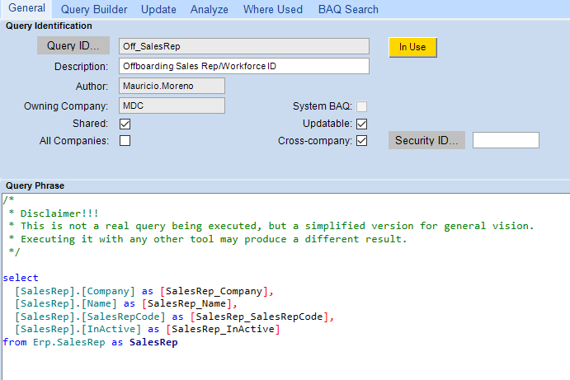Click the [SalesRep_Company] alias line
This screenshot has width=570, height=380.
coord(144,291)
